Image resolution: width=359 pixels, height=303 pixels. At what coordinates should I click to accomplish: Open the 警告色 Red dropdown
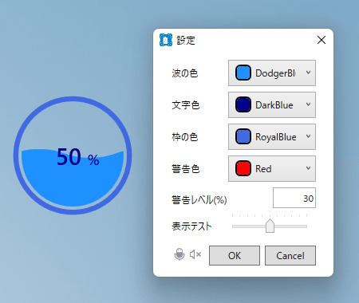pos(272,169)
